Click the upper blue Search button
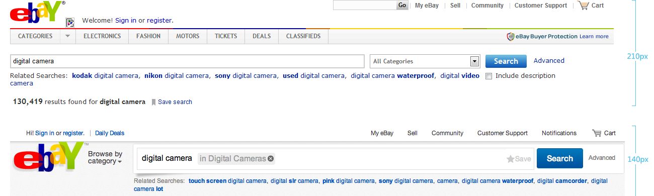The width and height of the screenshot is (654, 196). click(506, 61)
